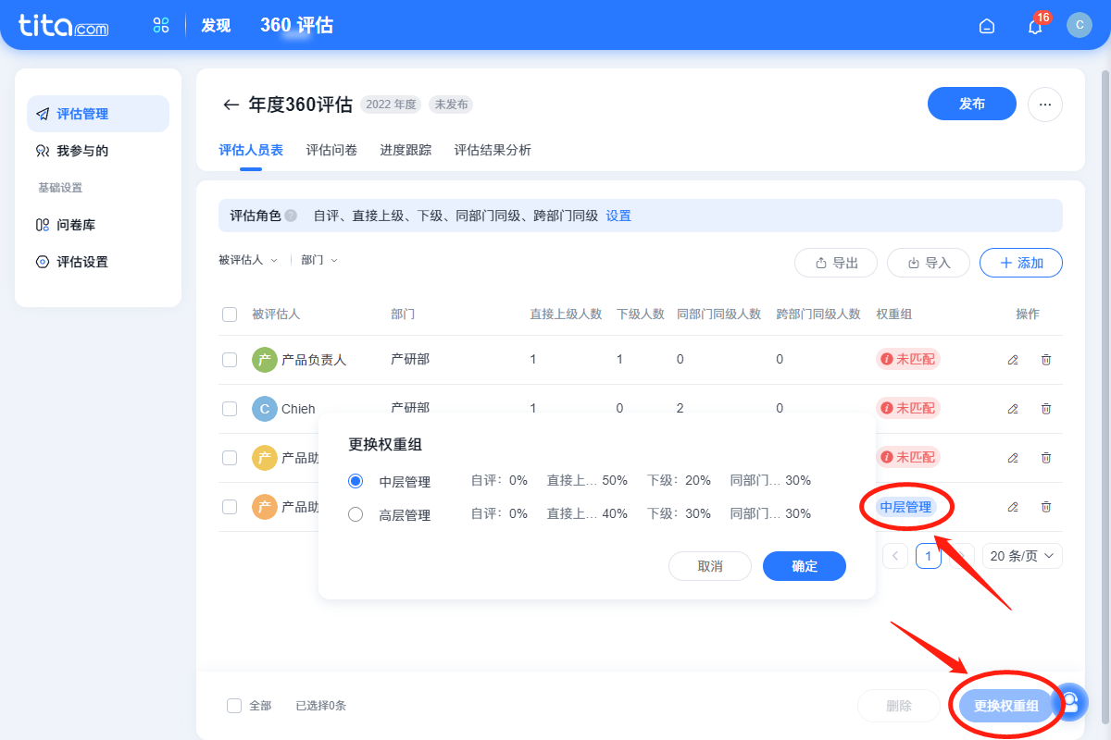Image resolution: width=1111 pixels, height=740 pixels.
Task: Click the 导出 export button
Action: pyautogui.click(x=836, y=263)
